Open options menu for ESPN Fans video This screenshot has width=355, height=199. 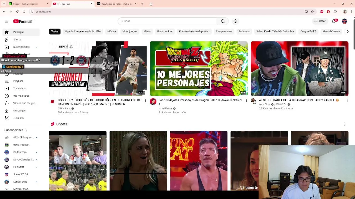coord(145,100)
